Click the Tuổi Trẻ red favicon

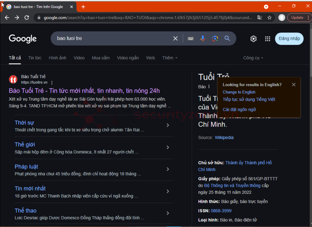coord(13,79)
